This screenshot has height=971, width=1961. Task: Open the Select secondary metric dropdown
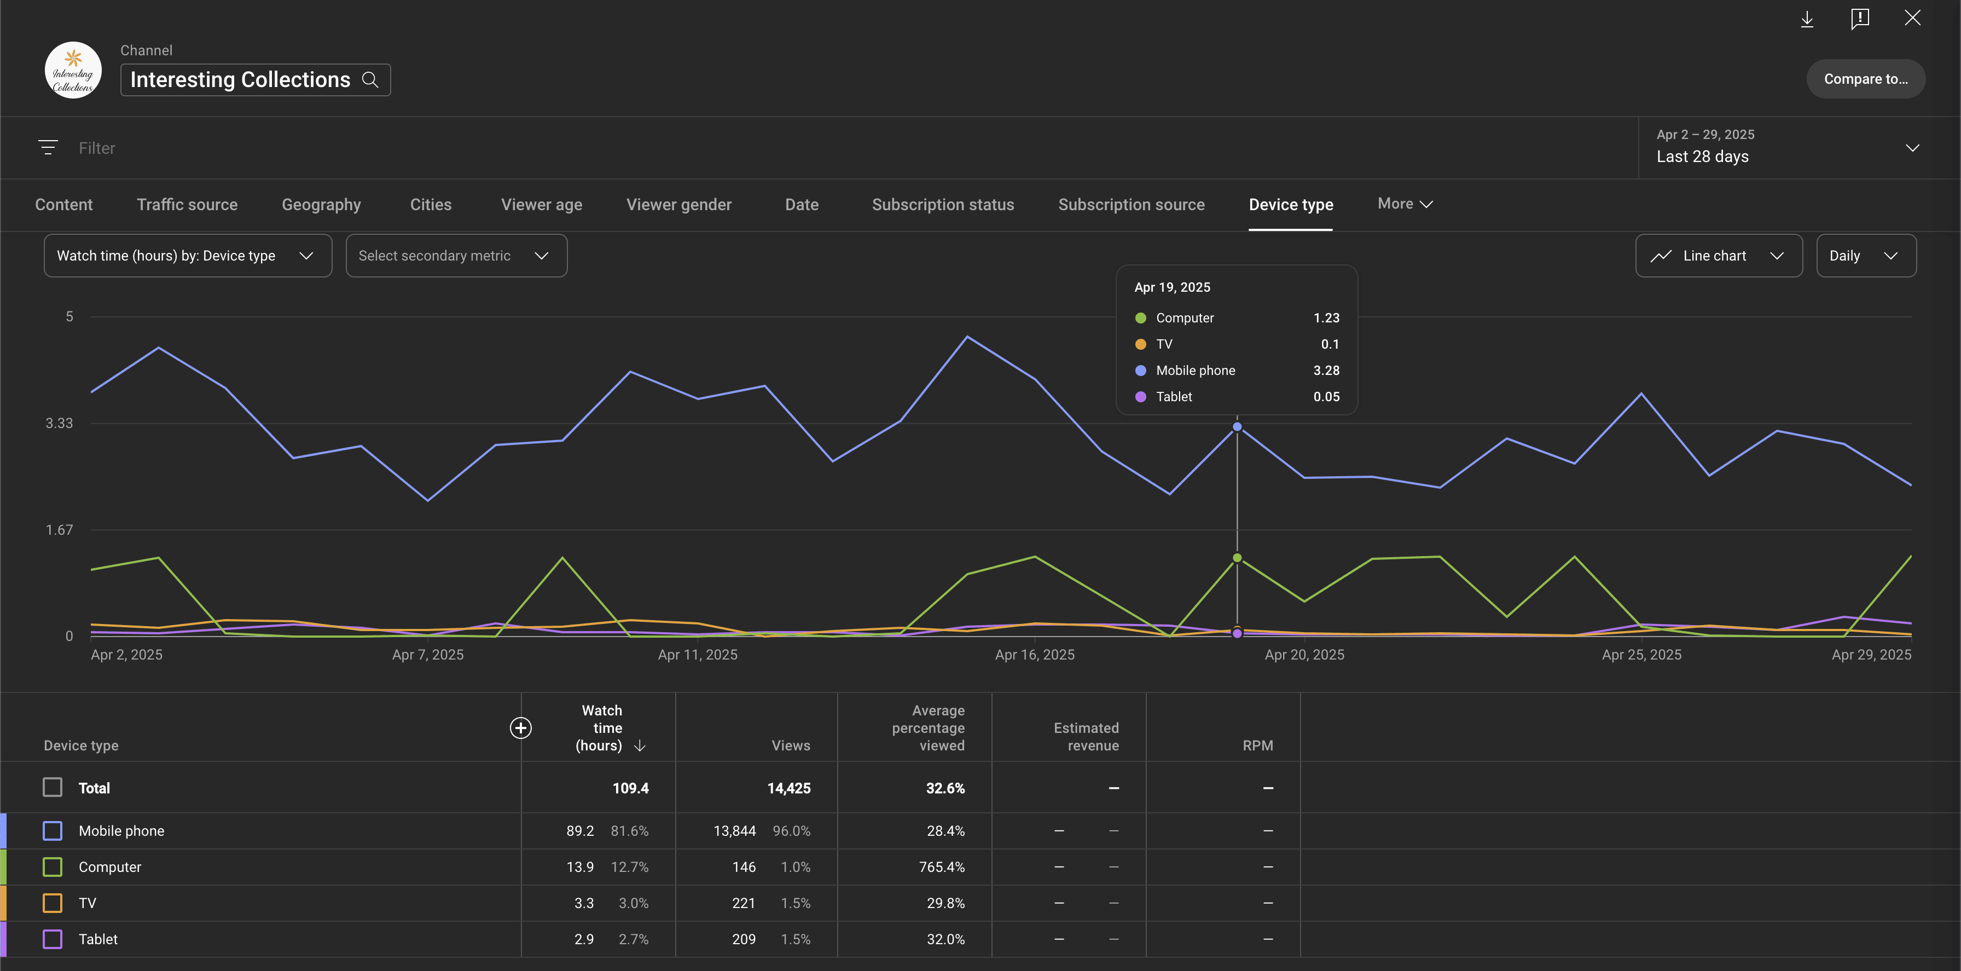[x=456, y=256]
